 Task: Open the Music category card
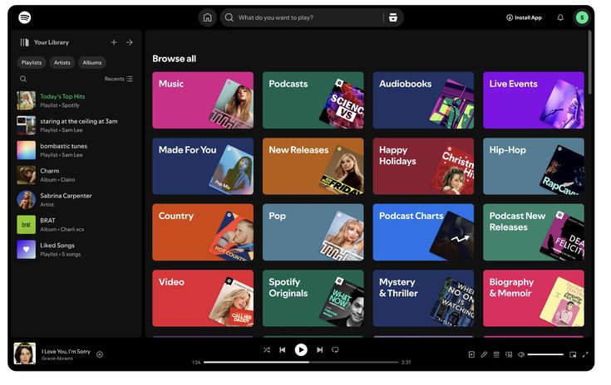(203, 100)
